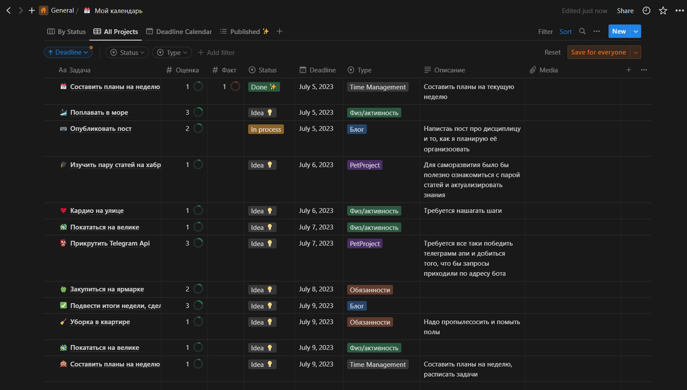Click the Блог tag in Опубликовать пост row
Image resolution: width=687 pixels, height=390 pixels.
coord(357,129)
